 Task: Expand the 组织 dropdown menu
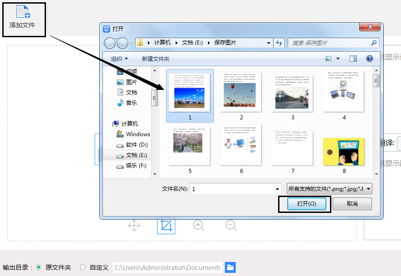120,59
